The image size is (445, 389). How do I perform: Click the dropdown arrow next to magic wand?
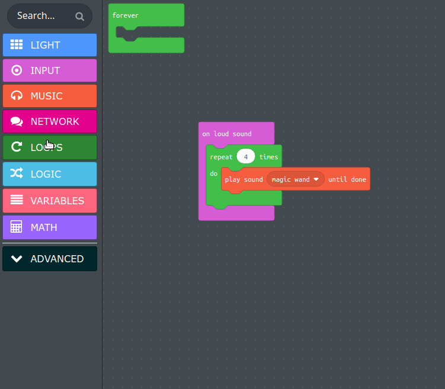(316, 179)
